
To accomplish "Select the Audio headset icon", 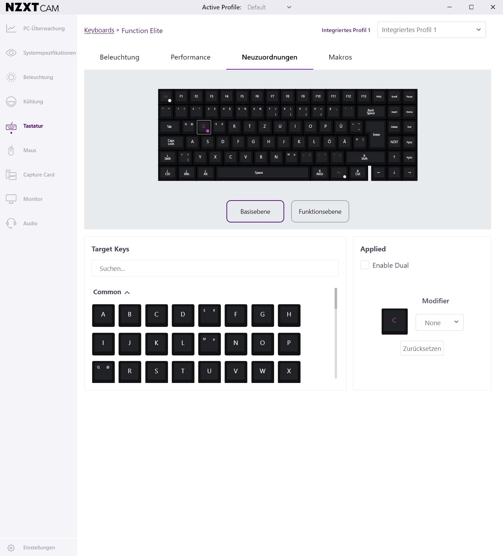I will tap(11, 224).
